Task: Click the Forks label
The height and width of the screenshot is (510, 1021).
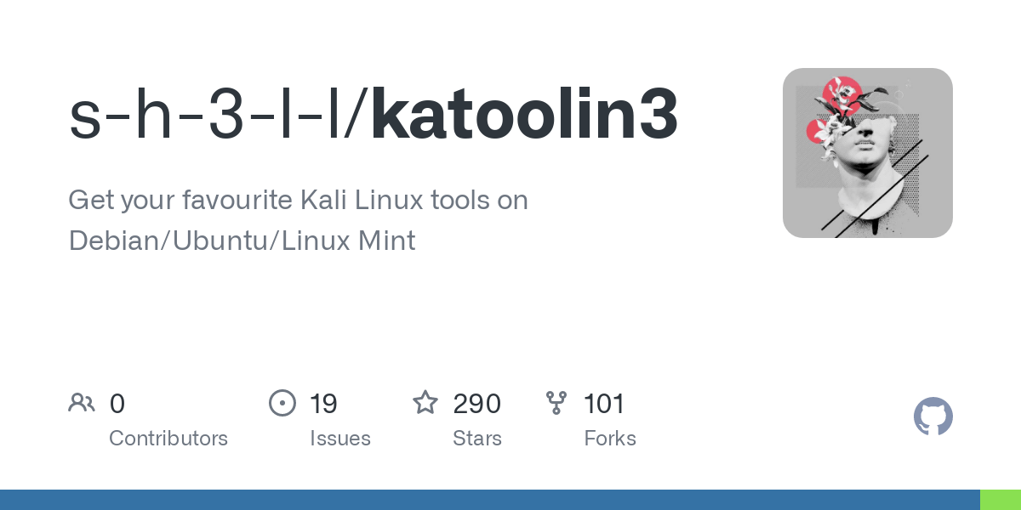Action: [610, 439]
